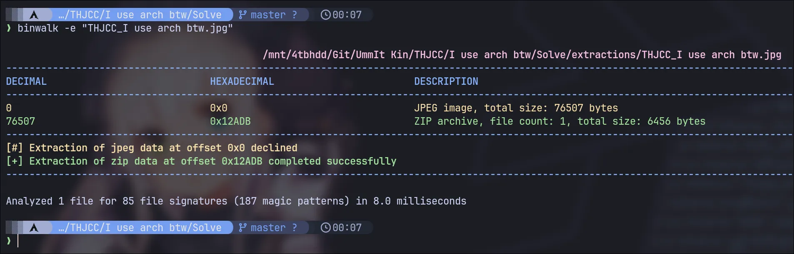The image size is (794, 254).
Task: Click the binwalk -e command text
Action: pyautogui.click(x=125, y=28)
